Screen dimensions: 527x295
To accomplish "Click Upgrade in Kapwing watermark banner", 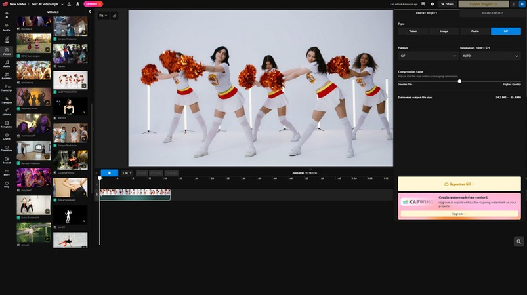I will (459, 214).
